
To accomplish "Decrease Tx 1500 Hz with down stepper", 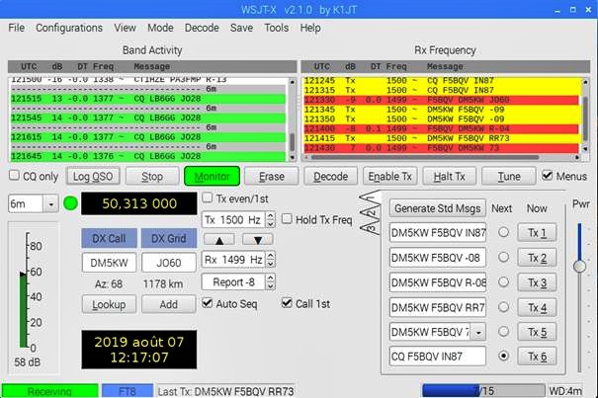I will [x=271, y=224].
